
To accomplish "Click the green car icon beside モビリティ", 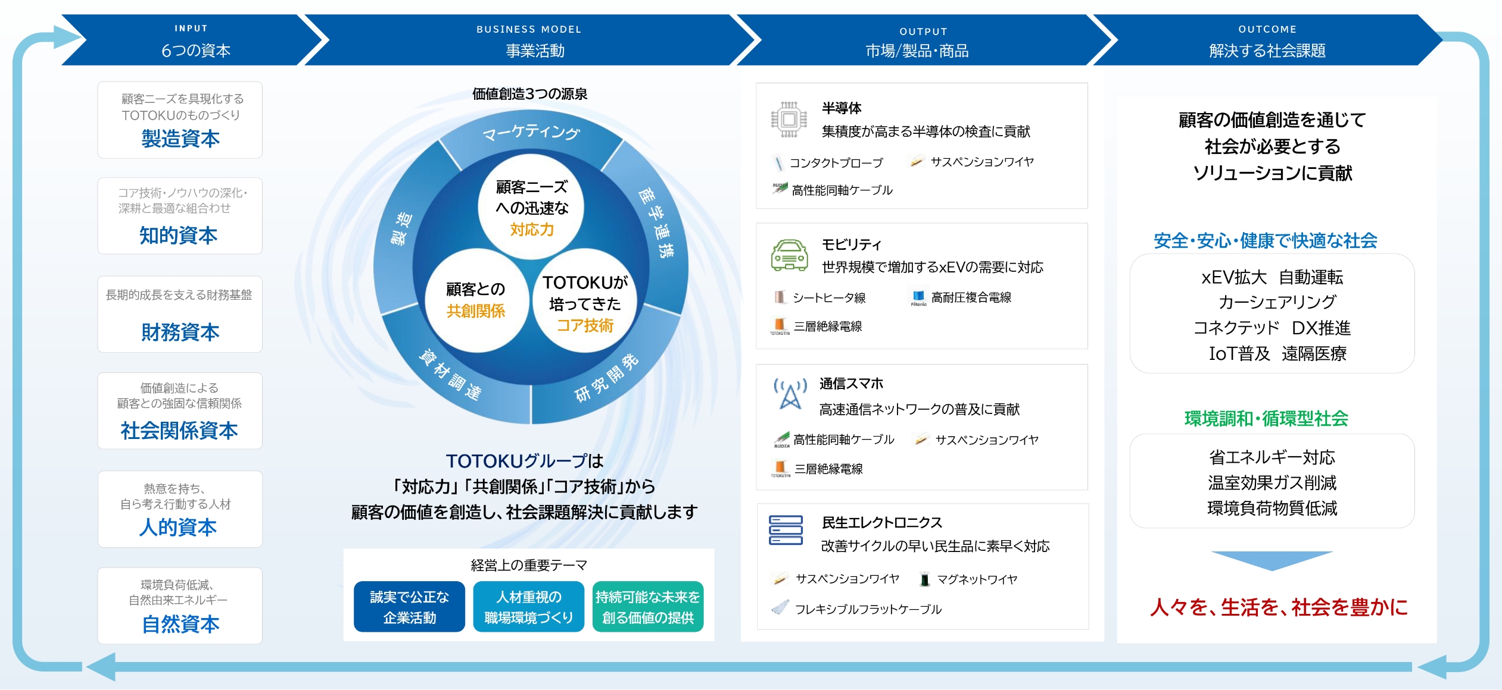I will [x=790, y=256].
